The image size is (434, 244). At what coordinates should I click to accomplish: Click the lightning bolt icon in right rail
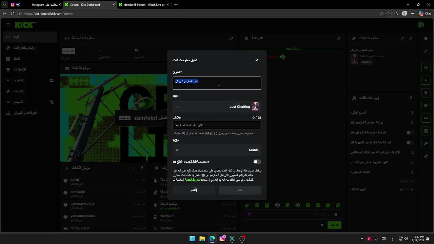426,80
